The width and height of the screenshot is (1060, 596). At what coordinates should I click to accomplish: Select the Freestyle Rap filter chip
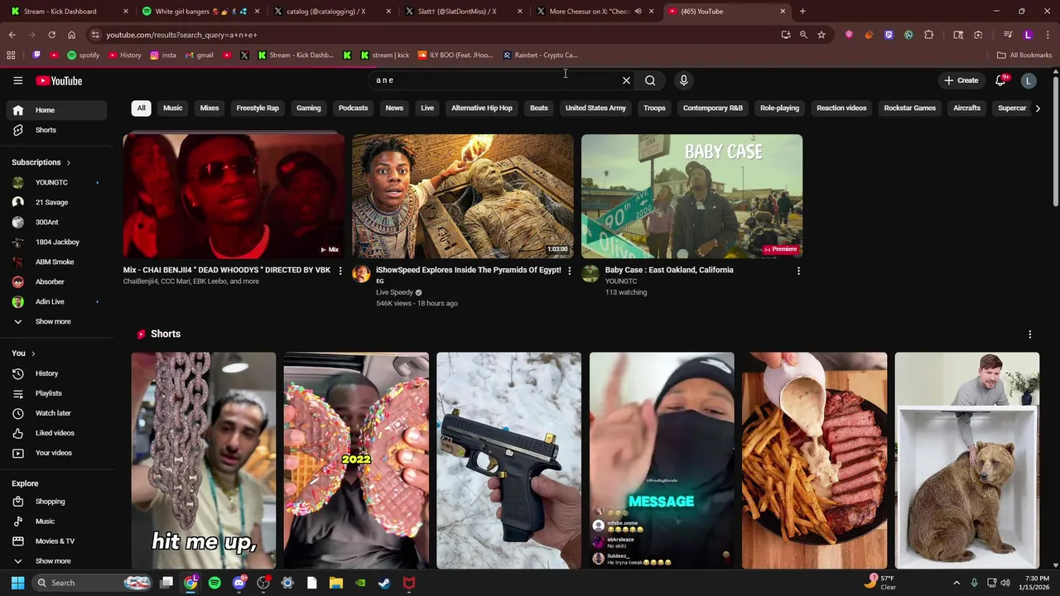pos(258,108)
